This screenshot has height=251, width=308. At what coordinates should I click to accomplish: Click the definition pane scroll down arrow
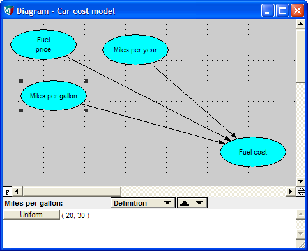(300, 234)
